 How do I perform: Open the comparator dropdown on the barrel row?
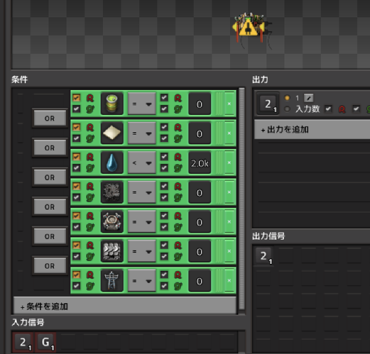coord(141,104)
